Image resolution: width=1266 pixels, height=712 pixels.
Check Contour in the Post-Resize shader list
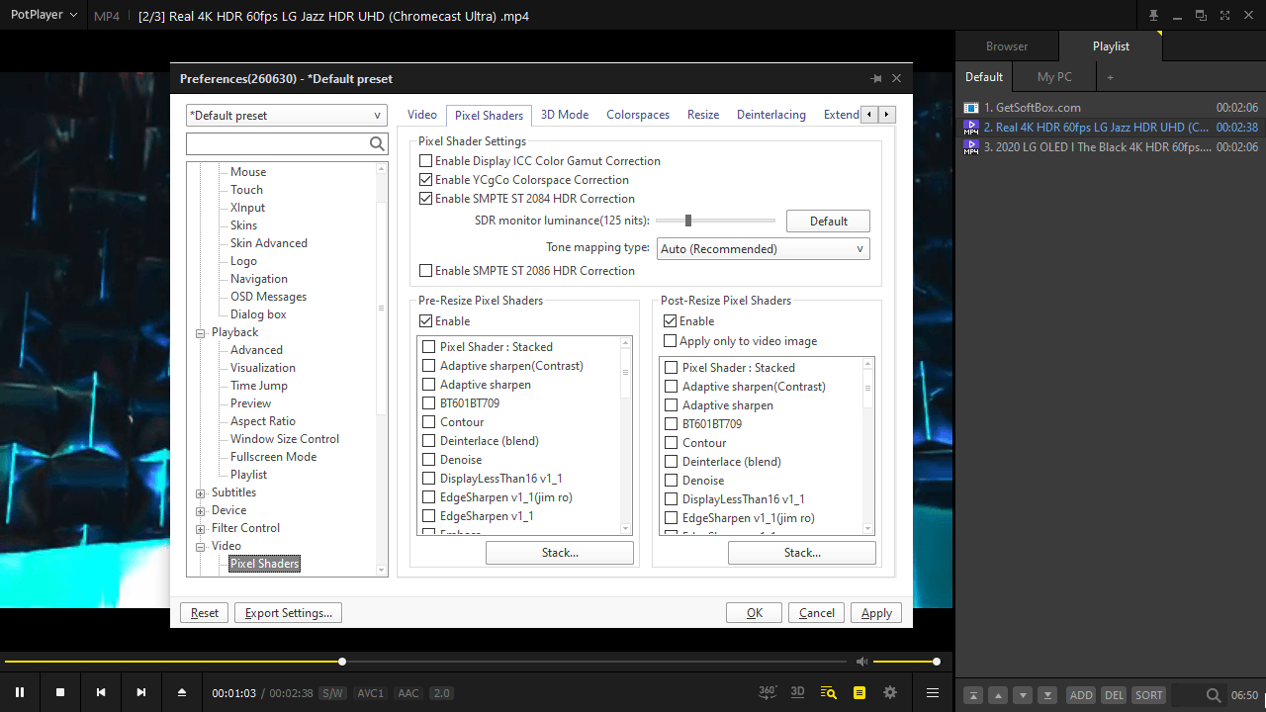pos(672,443)
